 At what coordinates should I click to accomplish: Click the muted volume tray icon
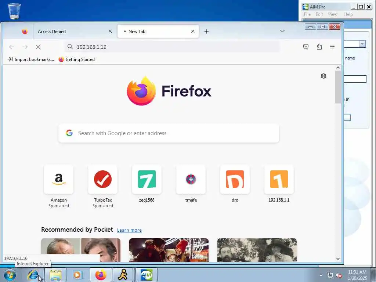coord(339,275)
